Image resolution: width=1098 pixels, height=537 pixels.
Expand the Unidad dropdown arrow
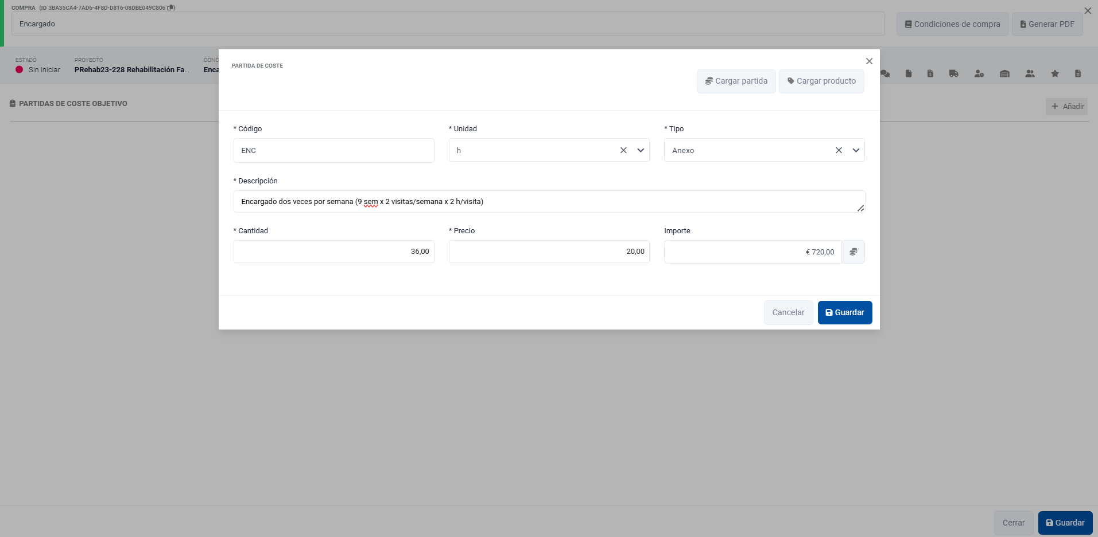(641, 150)
